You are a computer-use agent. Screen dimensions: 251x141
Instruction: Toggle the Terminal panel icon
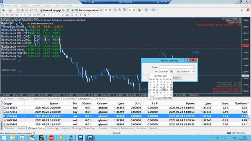(x=31, y=10)
